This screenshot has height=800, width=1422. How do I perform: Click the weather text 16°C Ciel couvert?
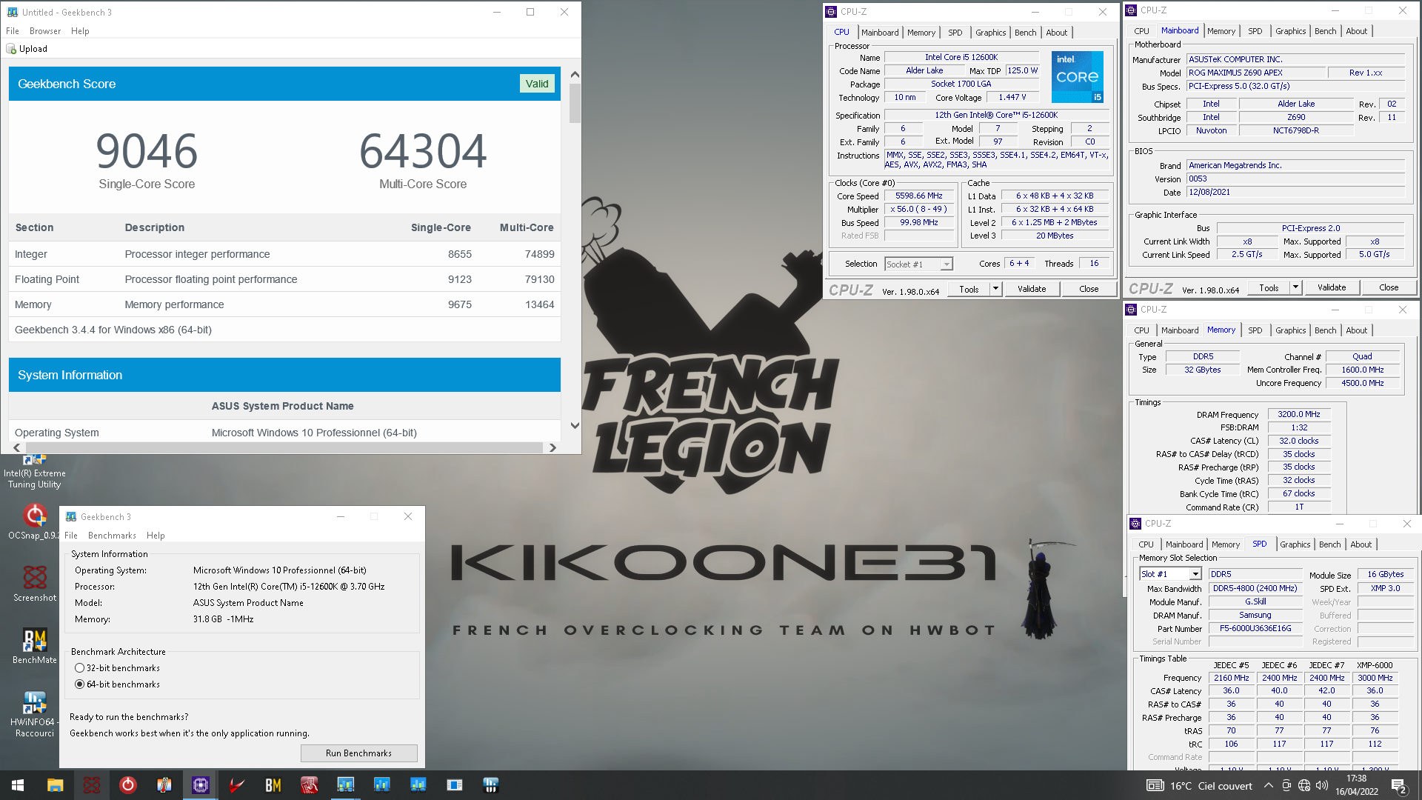pyautogui.click(x=1211, y=786)
